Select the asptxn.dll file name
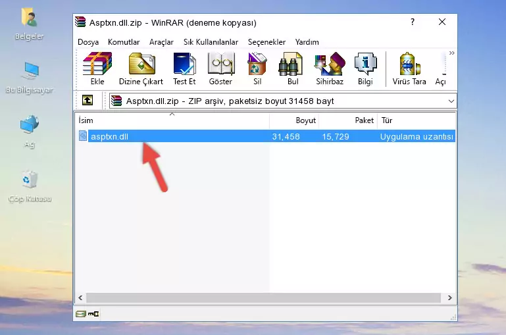Image resolution: width=506 pixels, height=335 pixels. point(109,136)
